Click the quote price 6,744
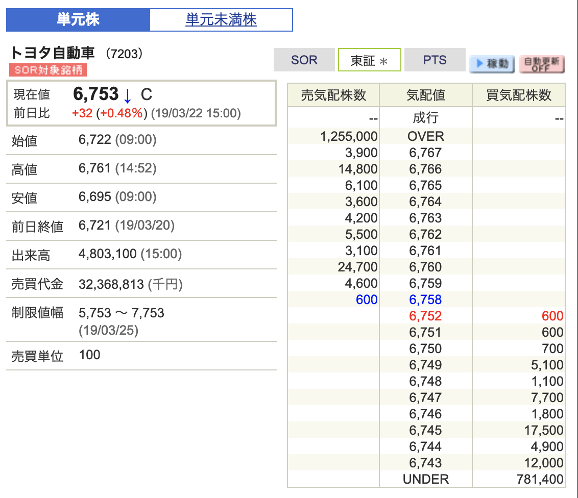This screenshot has width=578, height=498. point(425,446)
